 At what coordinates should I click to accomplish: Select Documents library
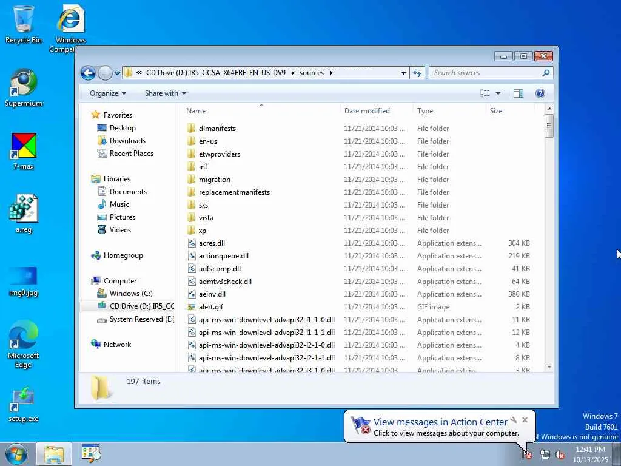[128, 192]
